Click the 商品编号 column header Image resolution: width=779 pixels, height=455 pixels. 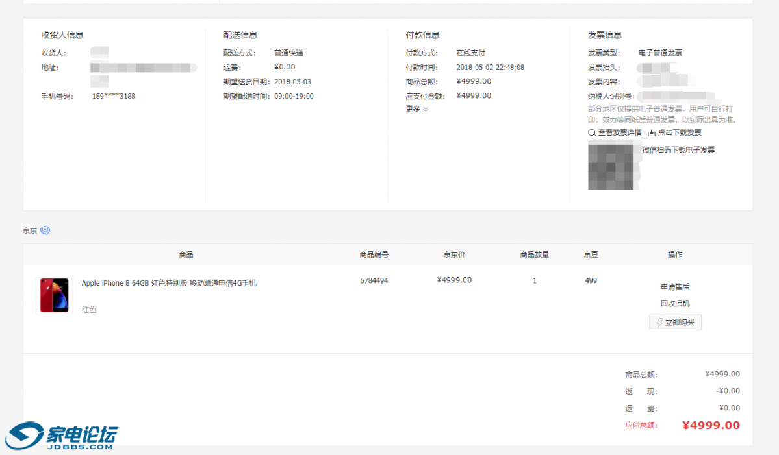coord(374,255)
